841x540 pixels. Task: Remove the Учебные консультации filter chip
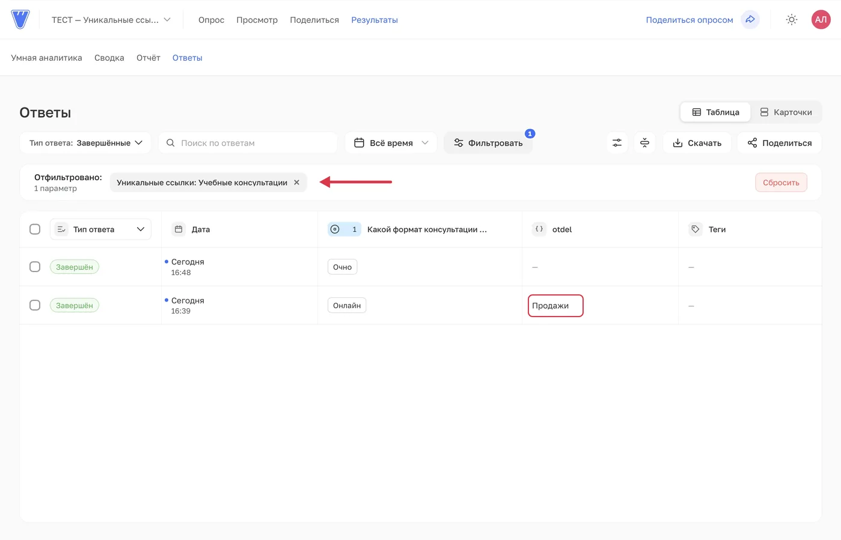click(296, 183)
